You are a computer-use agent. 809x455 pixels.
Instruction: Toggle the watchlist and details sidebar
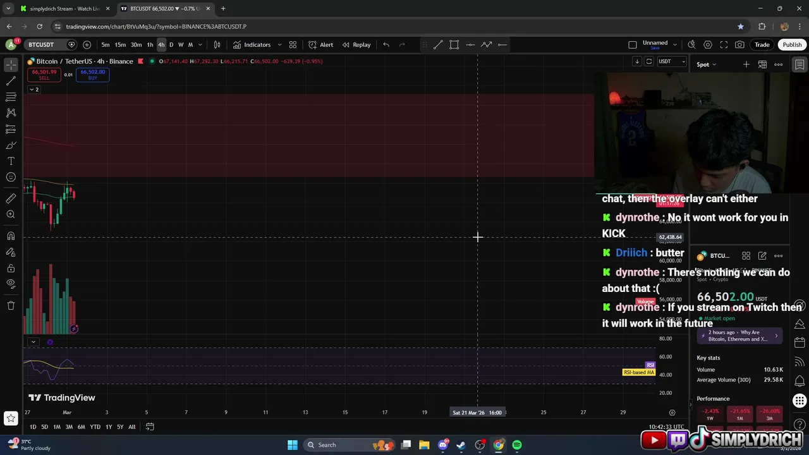click(800, 64)
